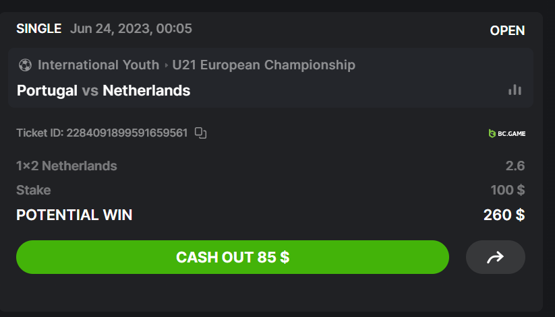
Task: Click the 260 $ potential win amount
Action: coord(504,215)
